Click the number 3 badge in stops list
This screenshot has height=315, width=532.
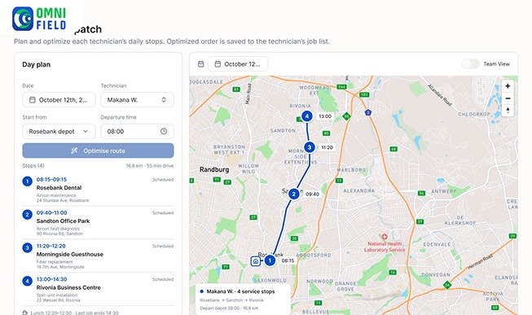coord(27,248)
